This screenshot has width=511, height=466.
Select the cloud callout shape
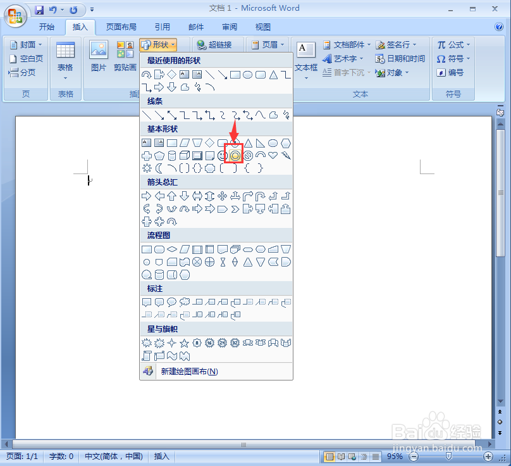point(185,302)
